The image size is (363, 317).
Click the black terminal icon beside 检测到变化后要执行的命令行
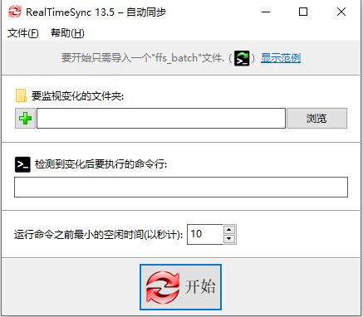pyautogui.click(x=22, y=164)
